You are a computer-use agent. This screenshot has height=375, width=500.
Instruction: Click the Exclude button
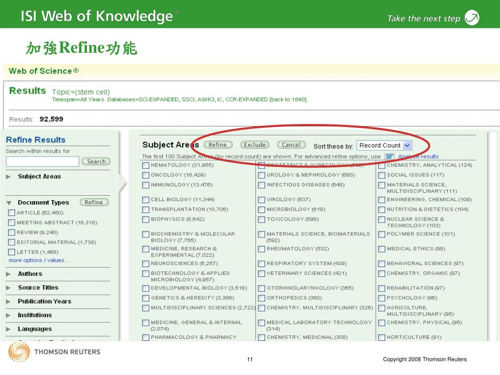pos(255,145)
